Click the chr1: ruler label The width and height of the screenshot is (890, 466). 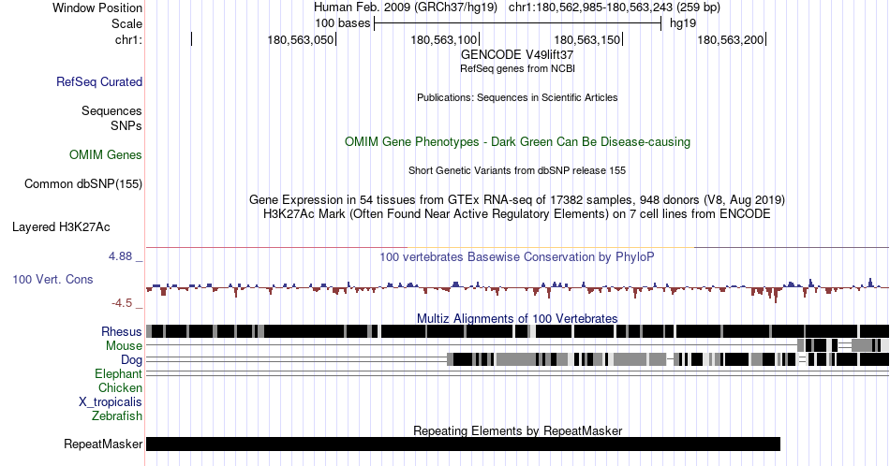(129, 39)
